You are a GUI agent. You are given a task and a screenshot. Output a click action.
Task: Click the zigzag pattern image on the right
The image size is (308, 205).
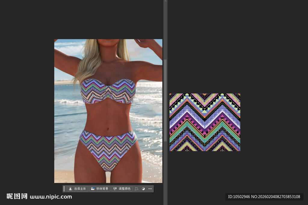click(x=205, y=122)
